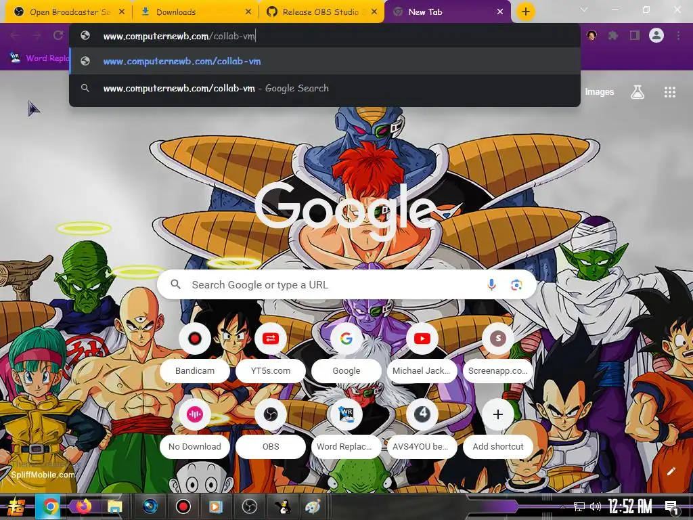Image resolution: width=693 pixels, height=520 pixels.
Task: Open a new tab with plus button
Action: click(525, 12)
